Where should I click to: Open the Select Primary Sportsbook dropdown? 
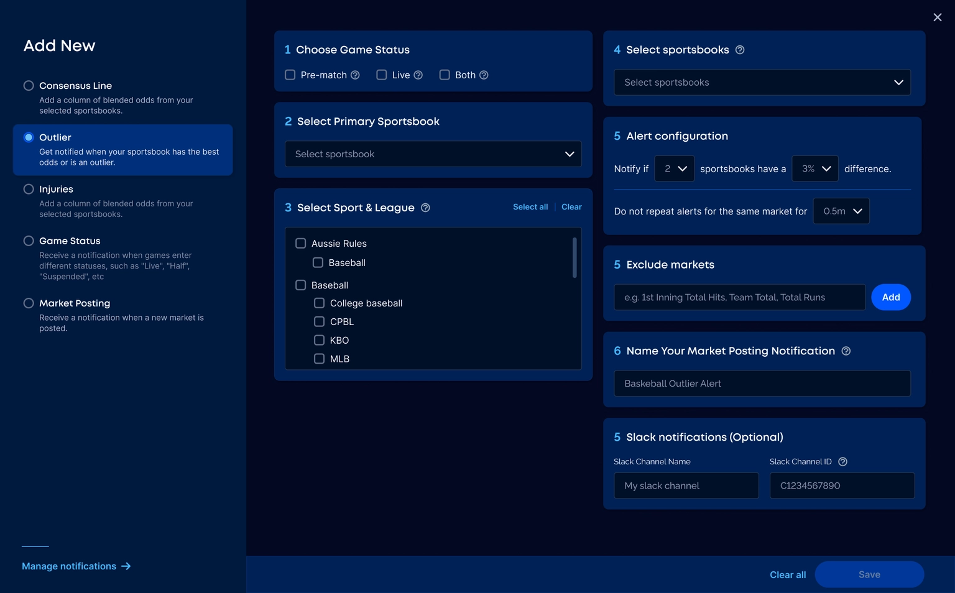(x=433, y=154)
